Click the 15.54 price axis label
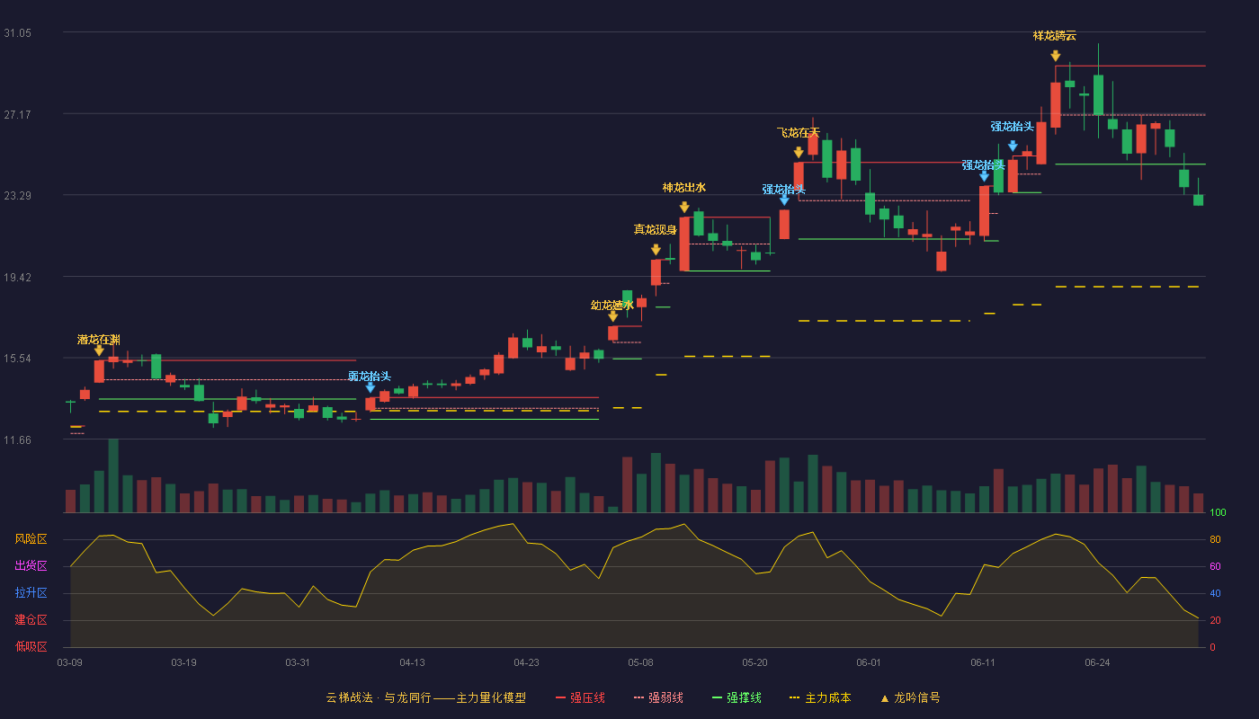 click(17, 358)
